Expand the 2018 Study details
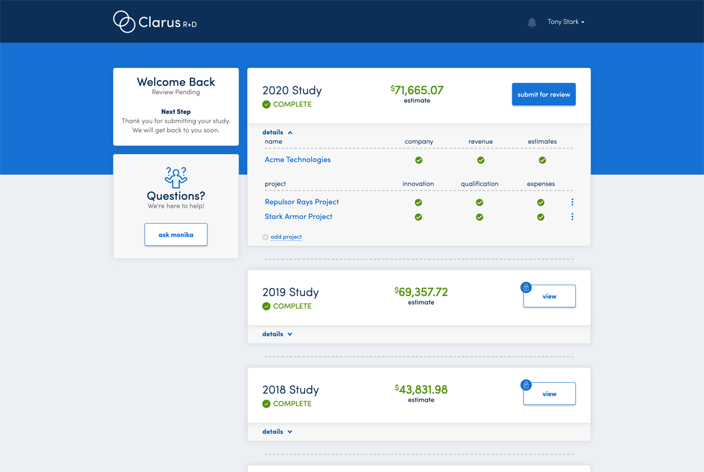The height and width of the screenshot is (472, 704). (277, 431)
